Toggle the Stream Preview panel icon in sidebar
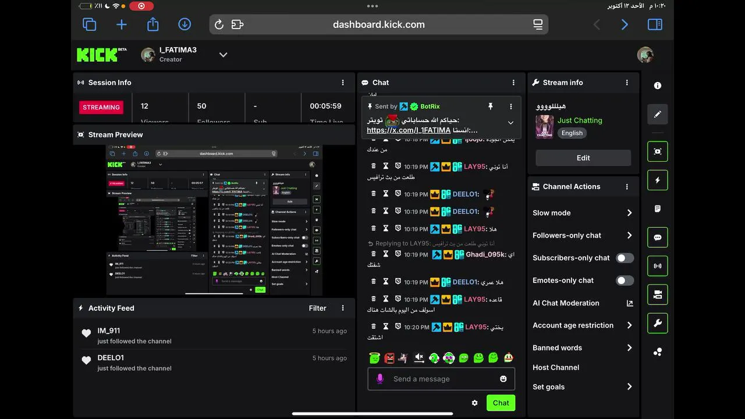This screenshot has width=745, height=419. pos(657,151)
